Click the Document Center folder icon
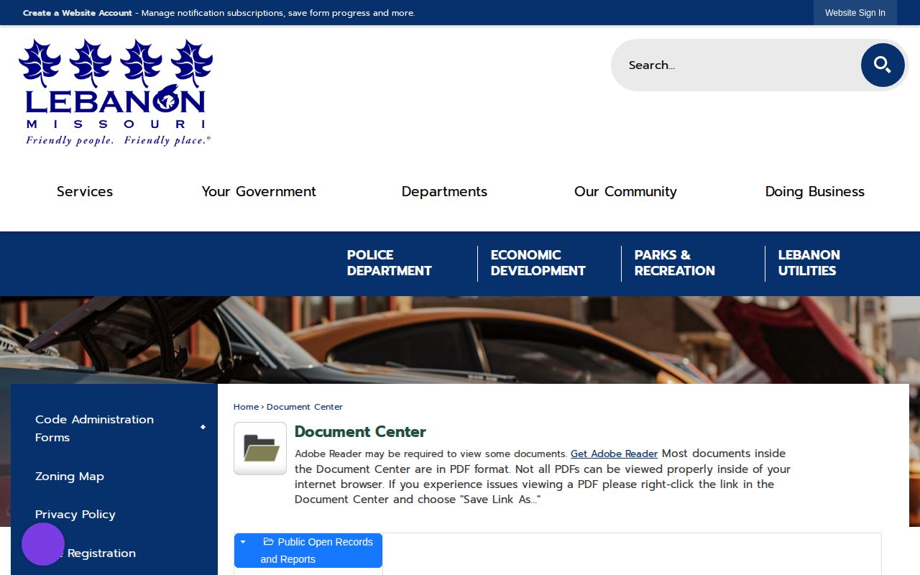920x575 pixels. [260, 448]
